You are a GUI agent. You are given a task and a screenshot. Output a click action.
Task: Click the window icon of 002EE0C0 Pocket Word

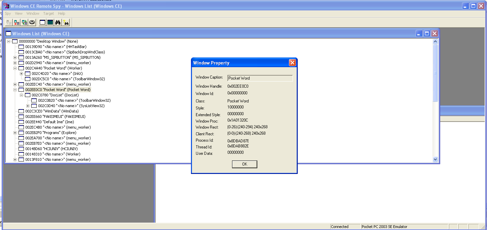[x=21, y=90]
